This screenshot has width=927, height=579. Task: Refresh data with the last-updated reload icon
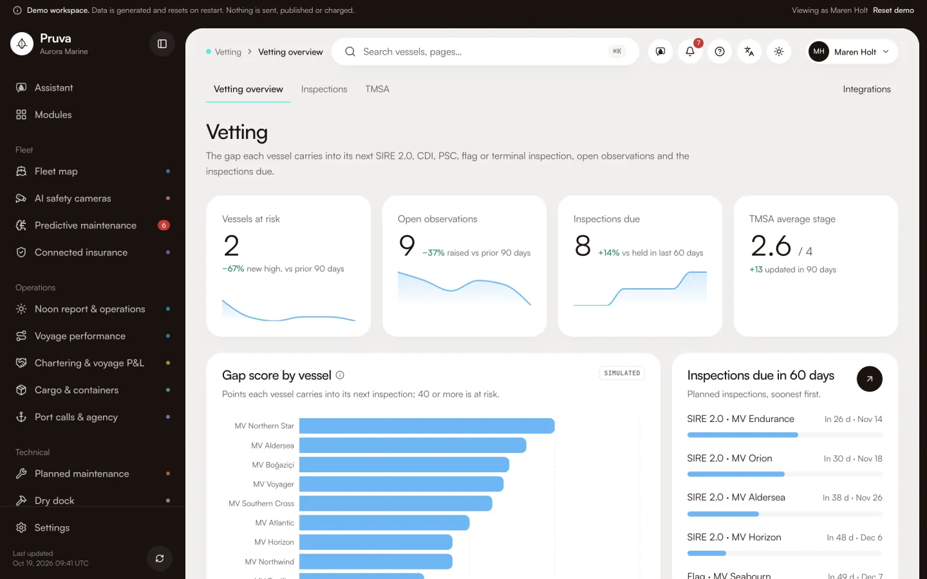(160, 558)
